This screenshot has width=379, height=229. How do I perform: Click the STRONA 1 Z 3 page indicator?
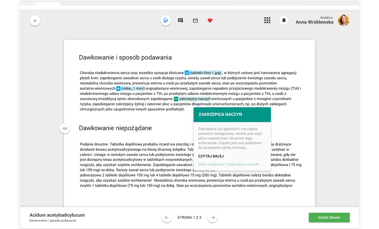(189, 217)
